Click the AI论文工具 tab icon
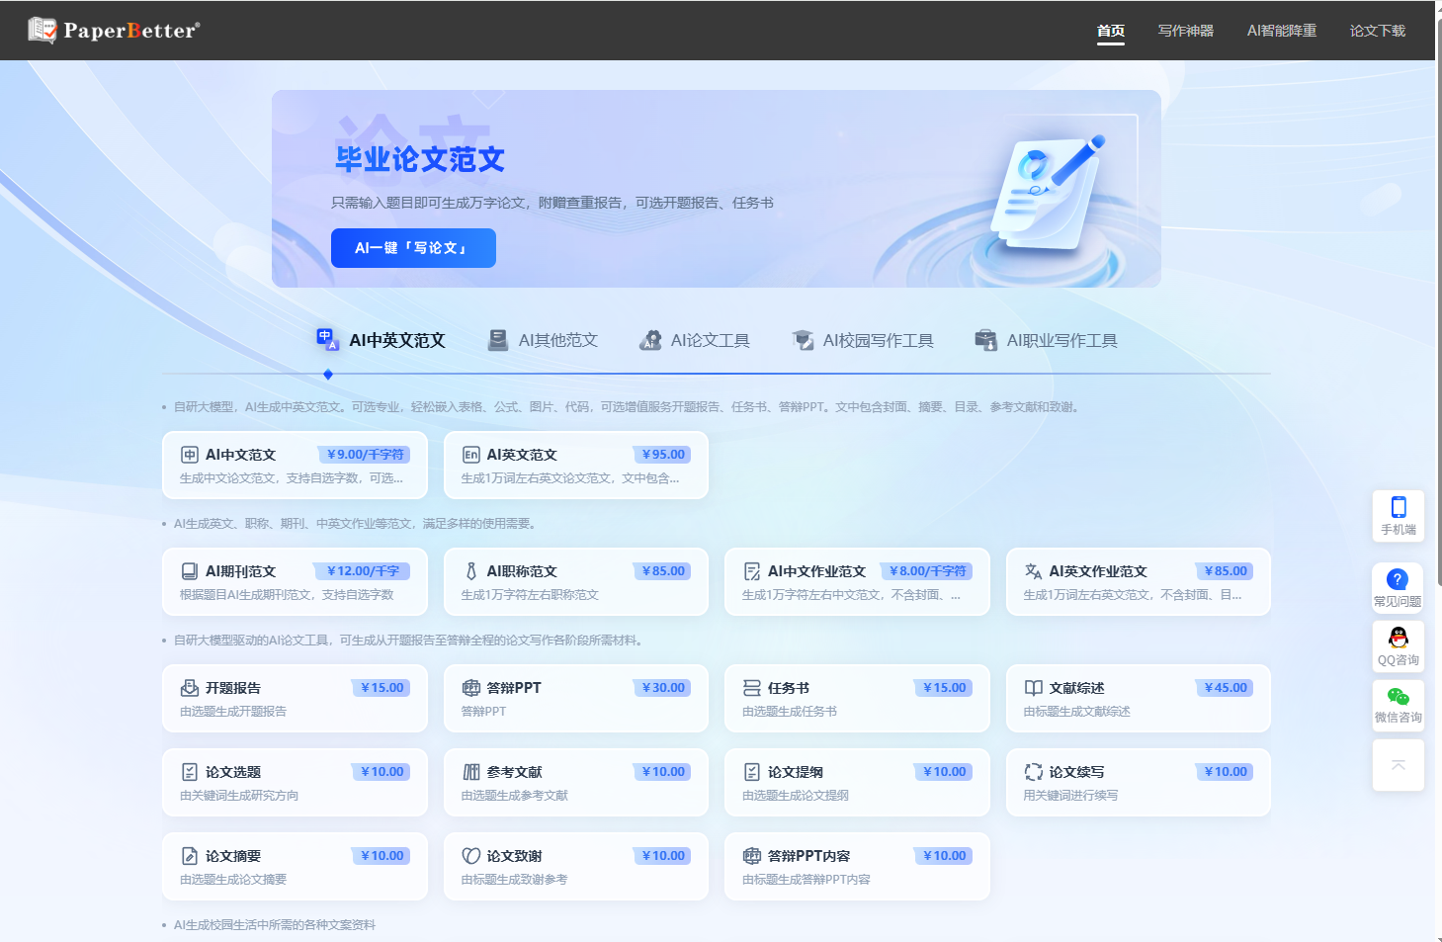 click(650, 340)
